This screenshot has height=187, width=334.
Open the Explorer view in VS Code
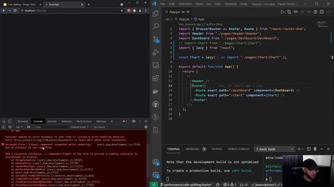156,13
